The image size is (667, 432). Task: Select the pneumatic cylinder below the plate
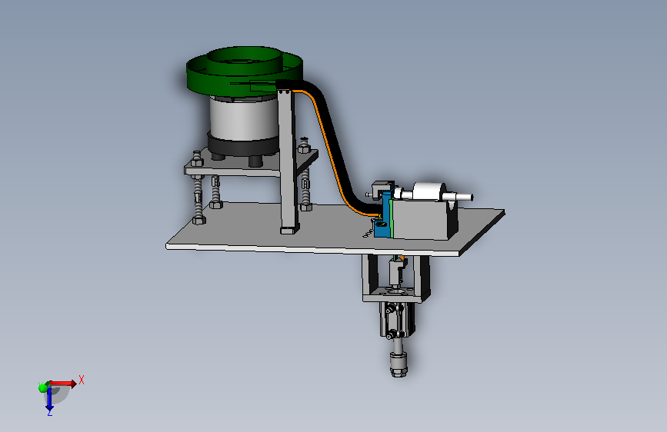(397, 319)
